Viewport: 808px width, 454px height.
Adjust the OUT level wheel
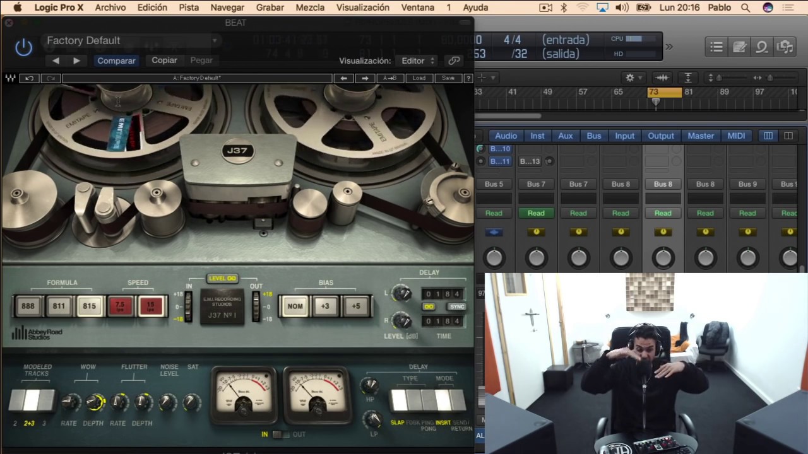click(255, 307)
